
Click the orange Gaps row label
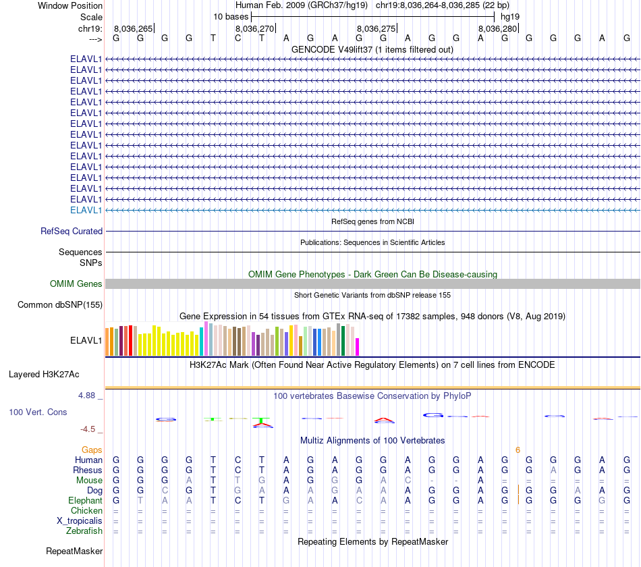tap(92, 450)
